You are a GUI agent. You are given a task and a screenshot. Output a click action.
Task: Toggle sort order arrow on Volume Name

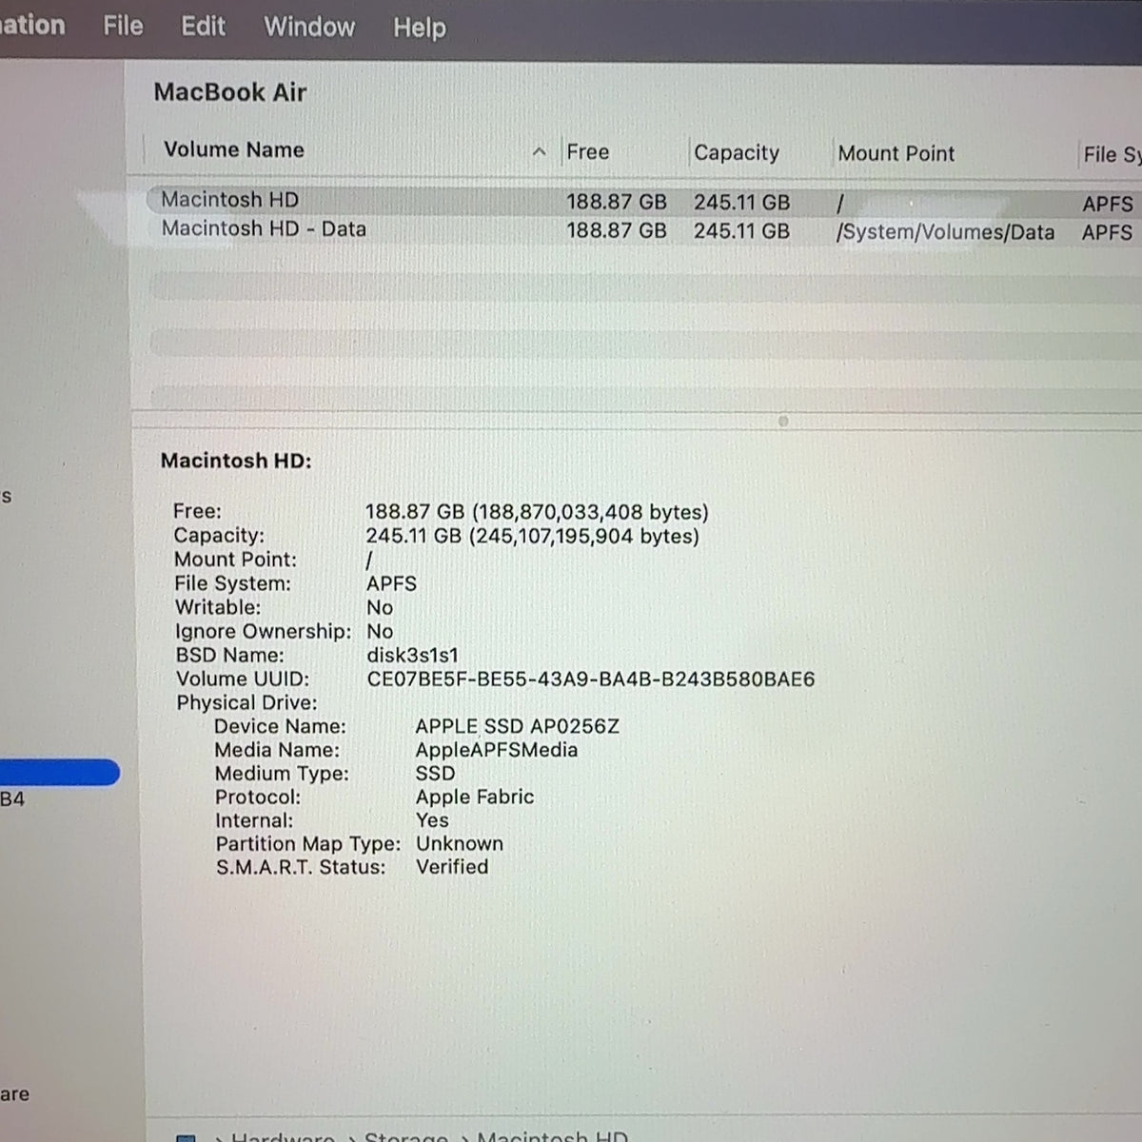pos(540,151)
